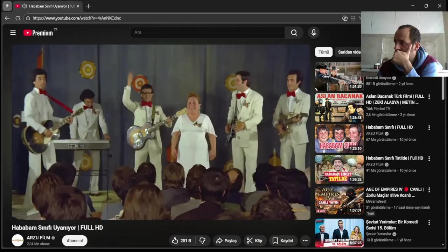448x252 pixels.
Task: Open split screen icon in address bar
Action: coord(353,18)
